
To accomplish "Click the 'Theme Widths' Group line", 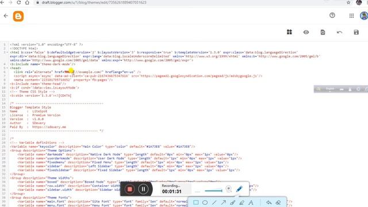I will [x=41, y=178].
